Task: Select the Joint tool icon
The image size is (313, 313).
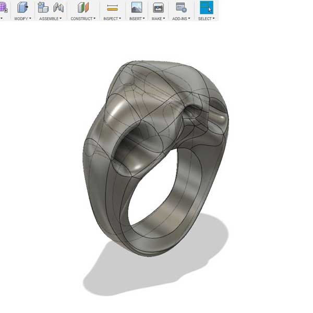Action: click(x=58, y=7)
